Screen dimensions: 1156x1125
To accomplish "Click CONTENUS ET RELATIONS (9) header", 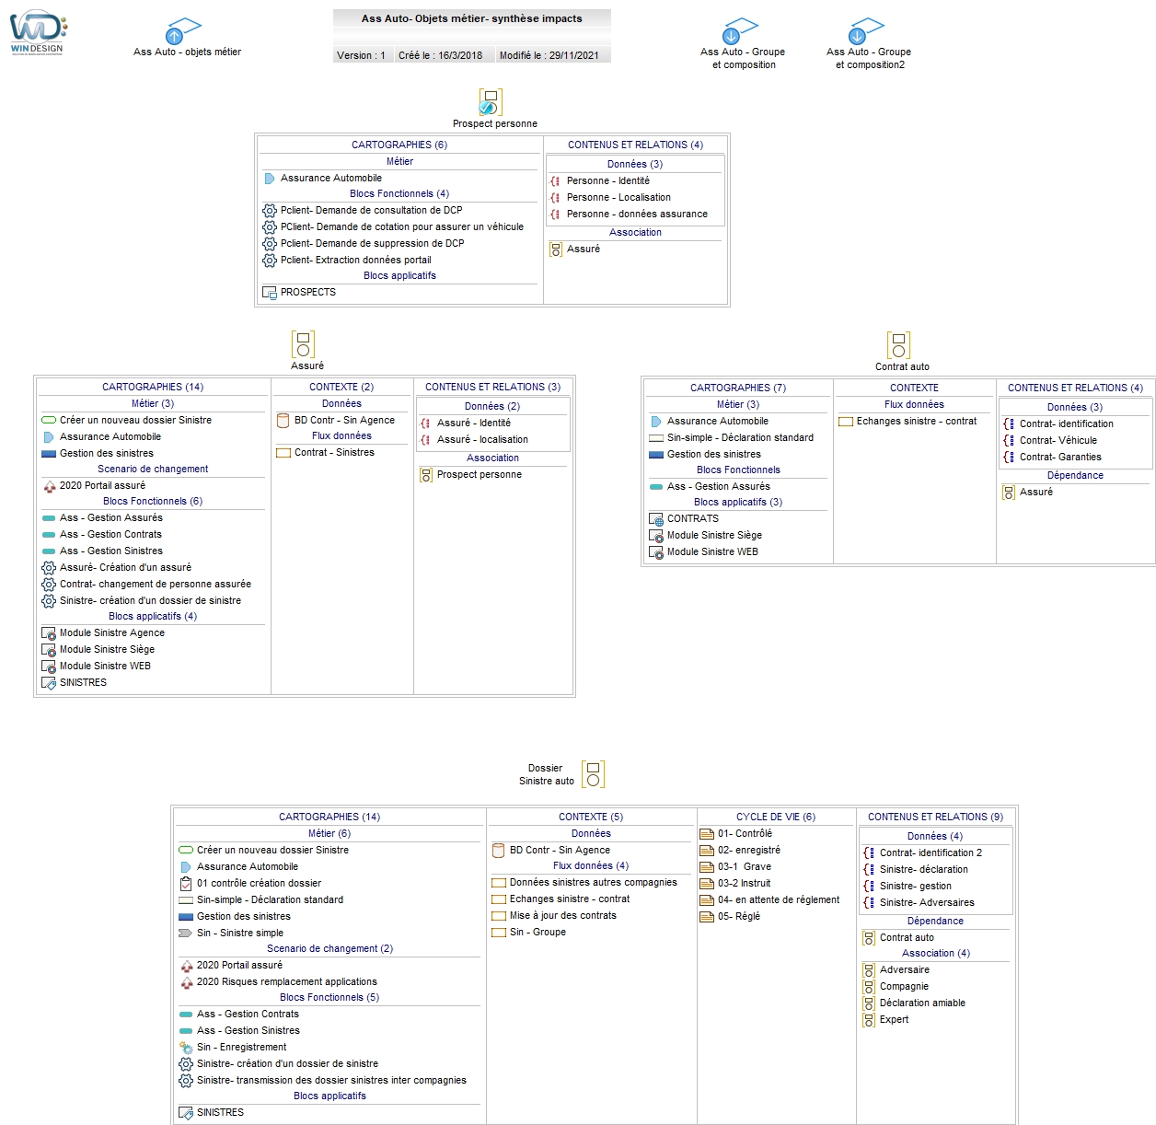I will [936, 818].
